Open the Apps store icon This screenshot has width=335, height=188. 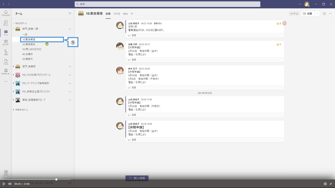(x=6, y=173)
